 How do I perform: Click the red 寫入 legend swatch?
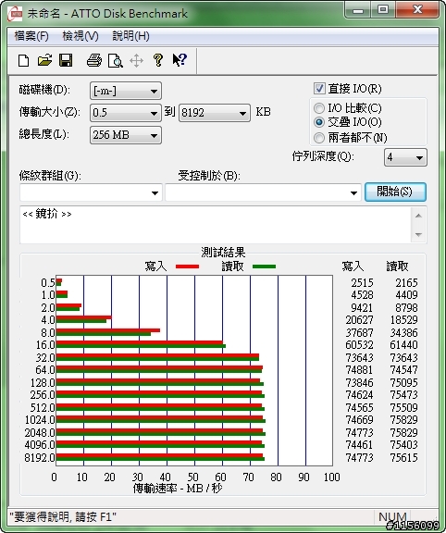pyautogui.click(x=187, y=266)
